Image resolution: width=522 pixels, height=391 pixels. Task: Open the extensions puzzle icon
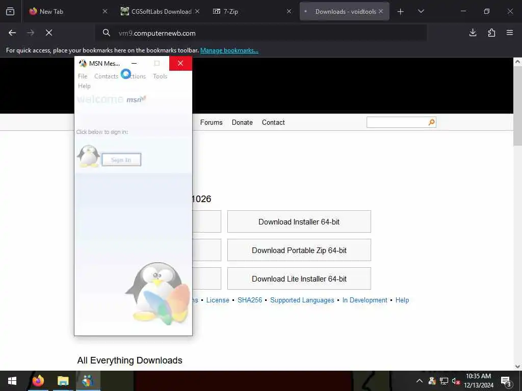491,33
